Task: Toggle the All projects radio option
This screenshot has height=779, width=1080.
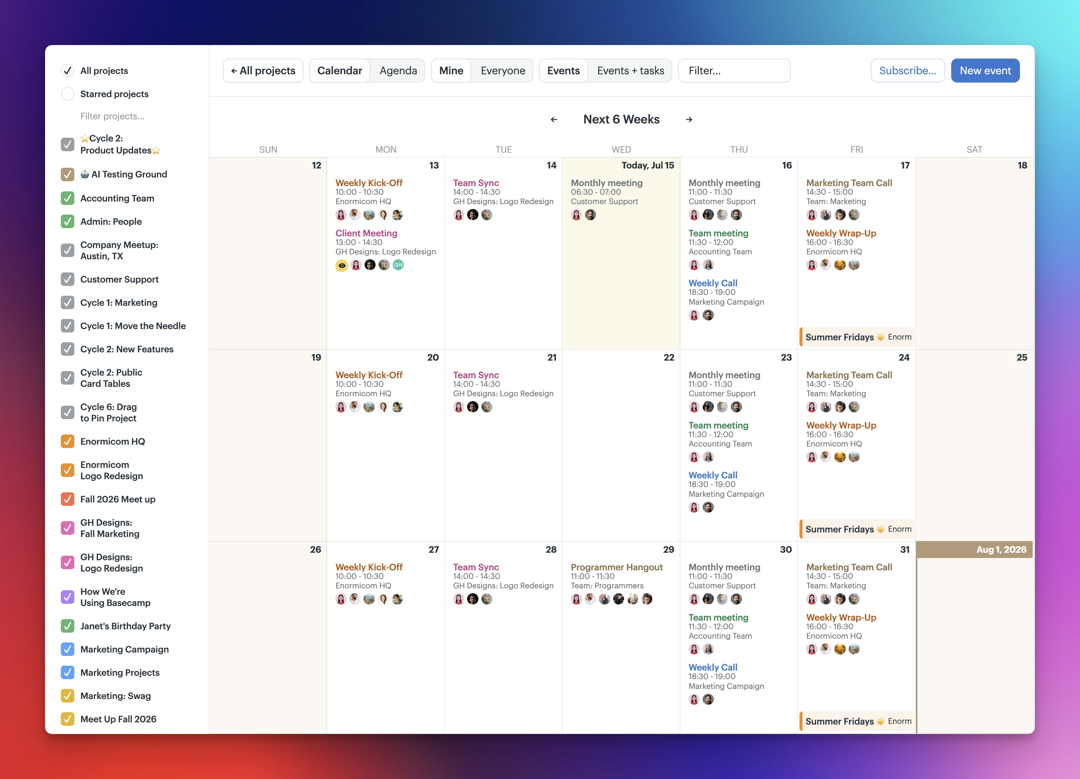Action: pos(68,71)
